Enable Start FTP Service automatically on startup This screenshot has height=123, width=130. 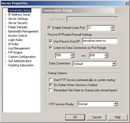coord(51,80)
